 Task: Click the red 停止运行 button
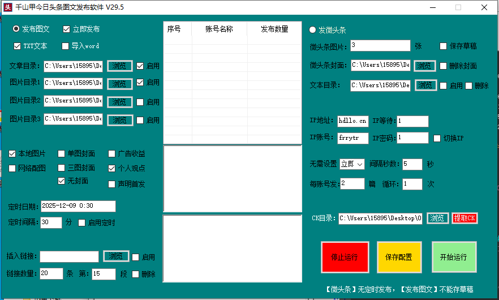pos(345,257)
